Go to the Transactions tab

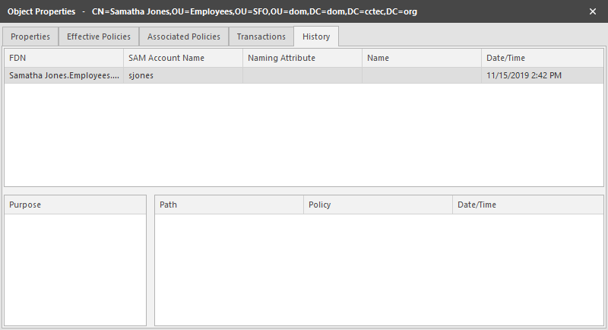click(261, 36)
